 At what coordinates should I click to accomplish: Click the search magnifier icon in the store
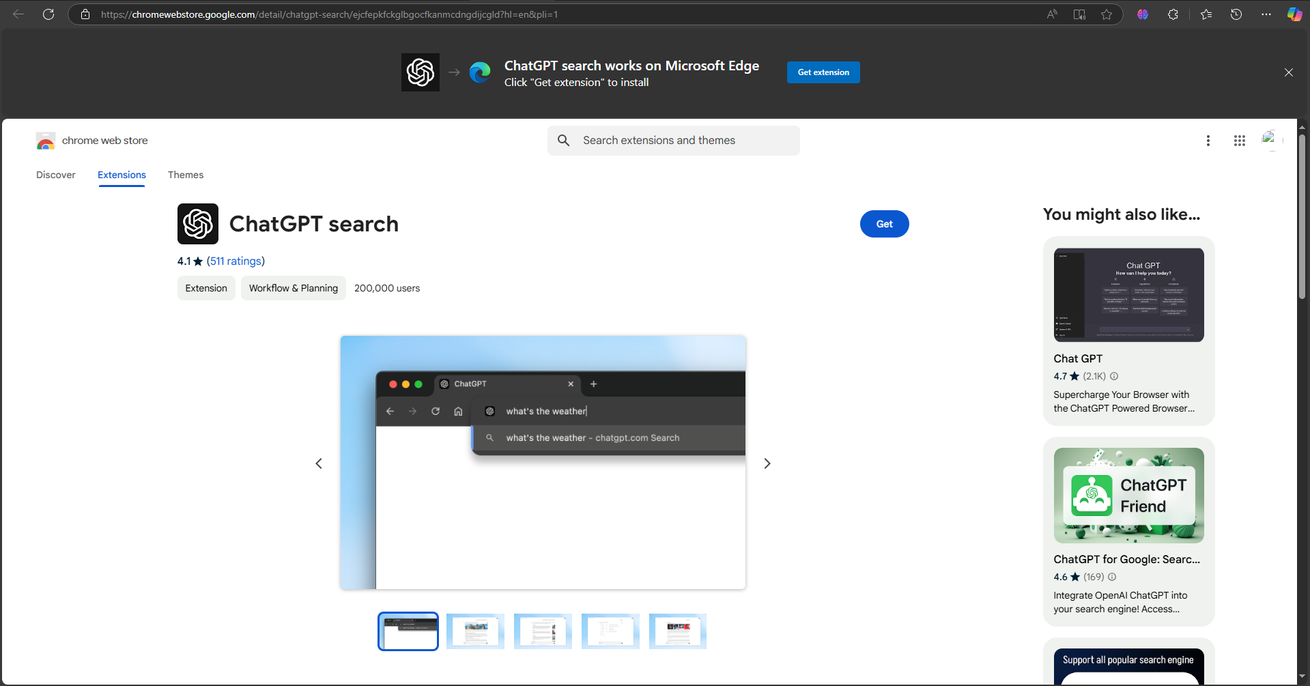click(563, 141)
